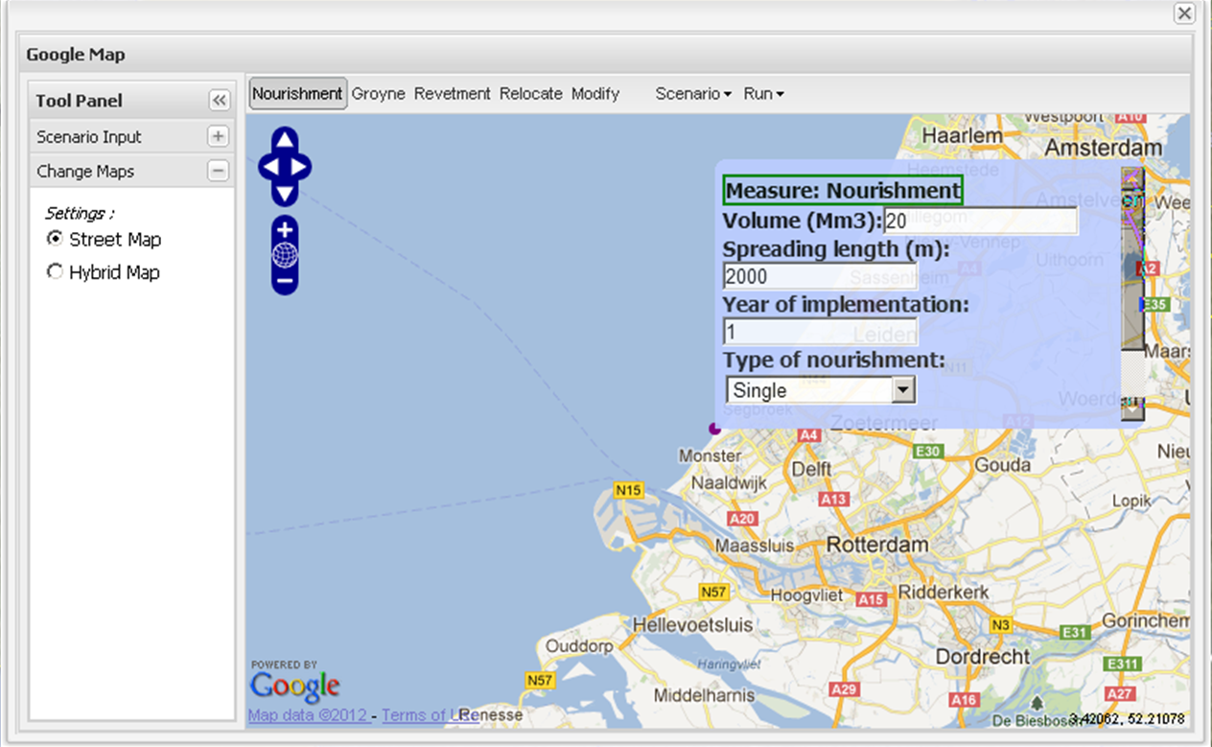Pan the map east with the right arrow
1212x747 pixels.
(299, 167)
